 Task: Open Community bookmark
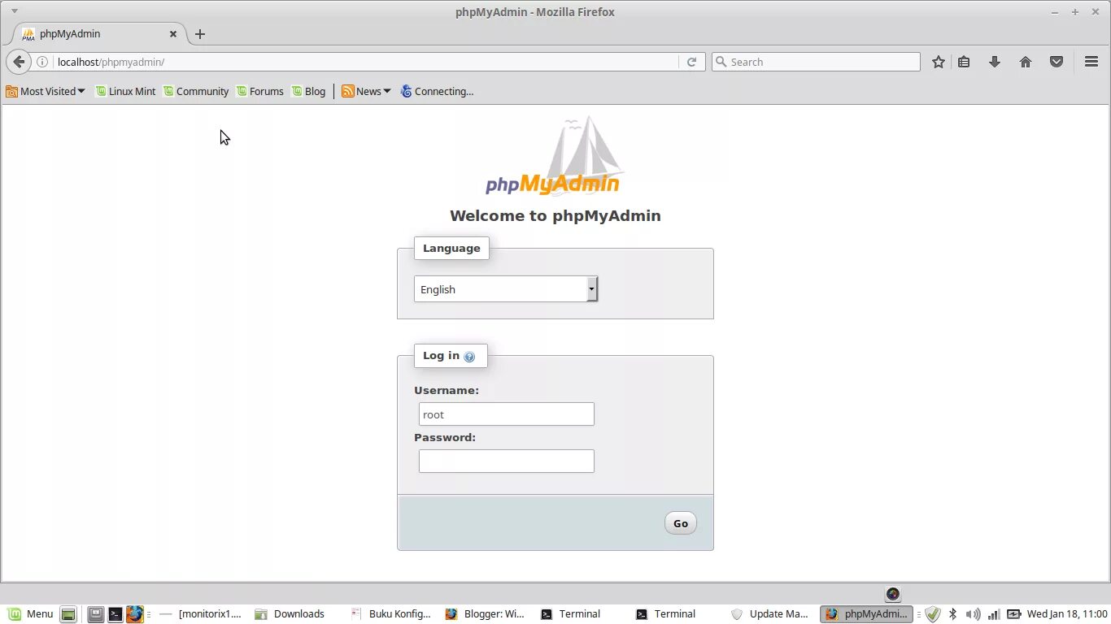pyautogui.click(x=196, y=91)
